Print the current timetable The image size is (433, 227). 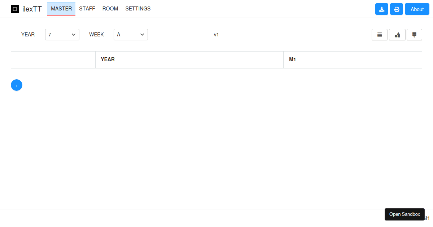pos(396,9)
